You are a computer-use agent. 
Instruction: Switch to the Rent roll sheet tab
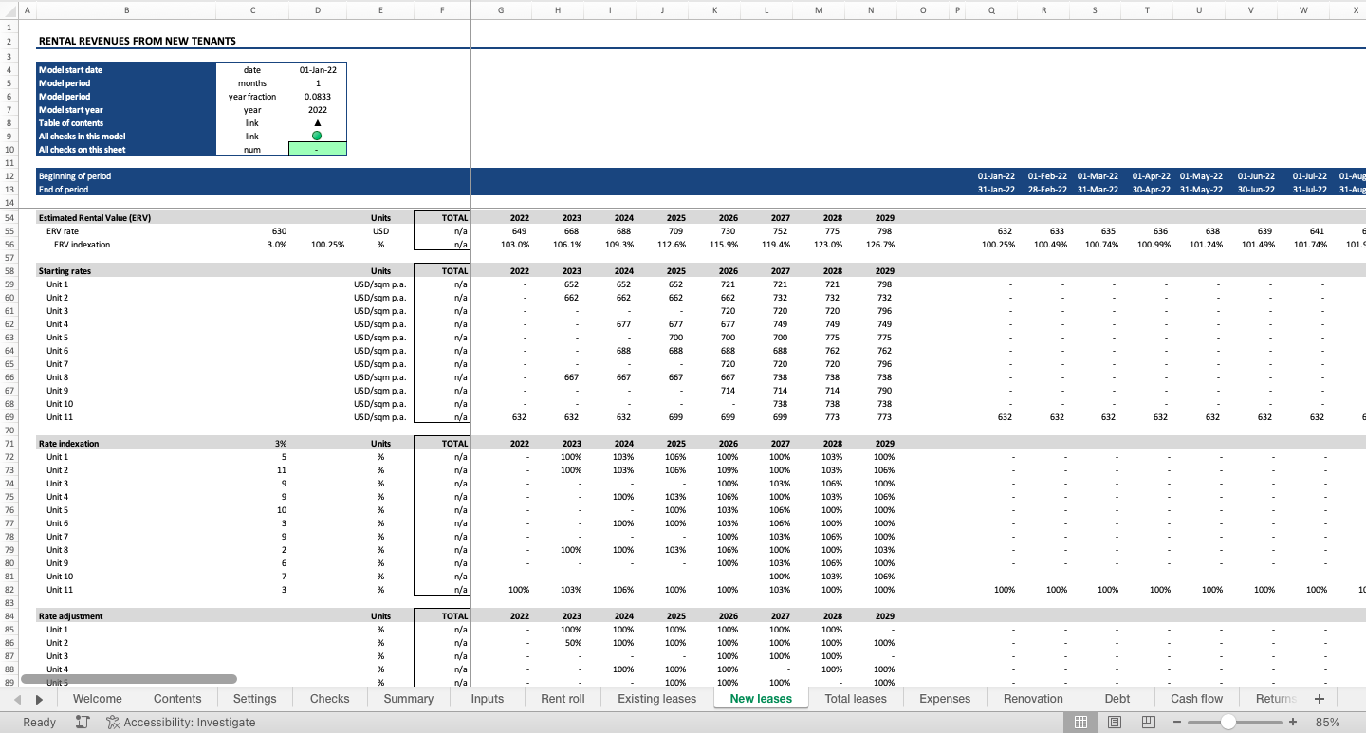(x=562, y=698)
